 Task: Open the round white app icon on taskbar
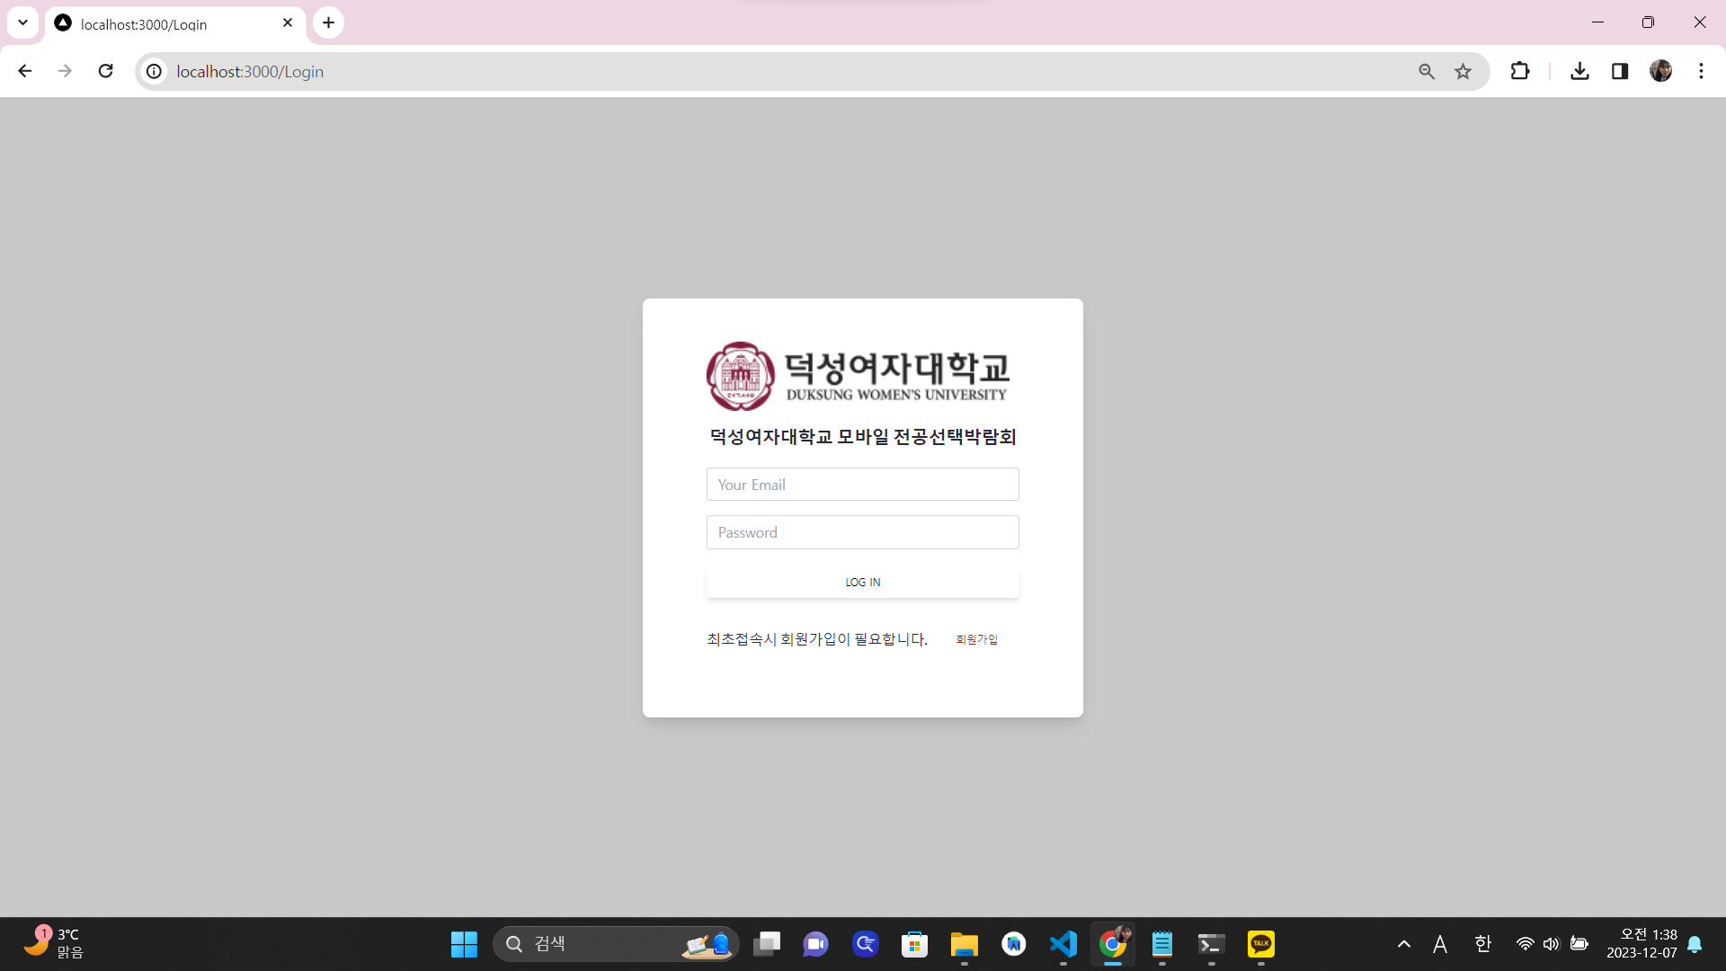1014,944
